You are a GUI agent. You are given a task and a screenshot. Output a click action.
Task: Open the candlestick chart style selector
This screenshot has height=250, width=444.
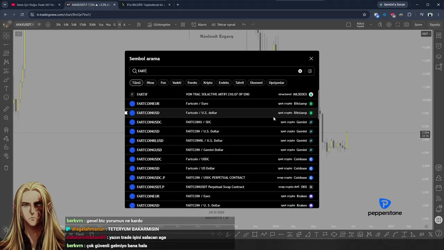pos(139,25)
